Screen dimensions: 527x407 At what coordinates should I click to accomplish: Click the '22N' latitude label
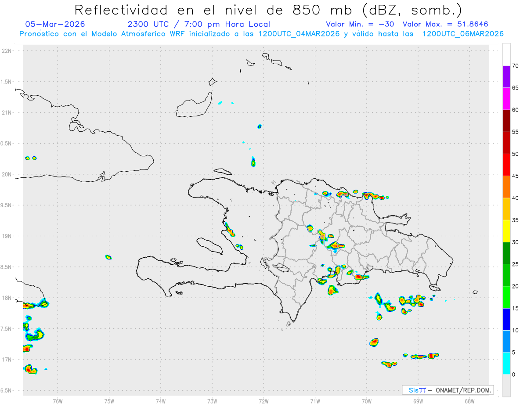tap(7, 51)
